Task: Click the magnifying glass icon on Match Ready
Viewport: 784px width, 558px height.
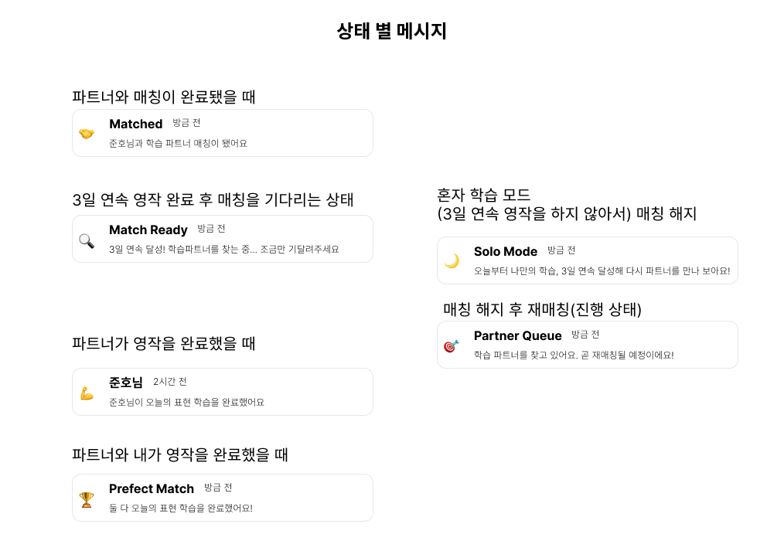Action: point(87,240)
